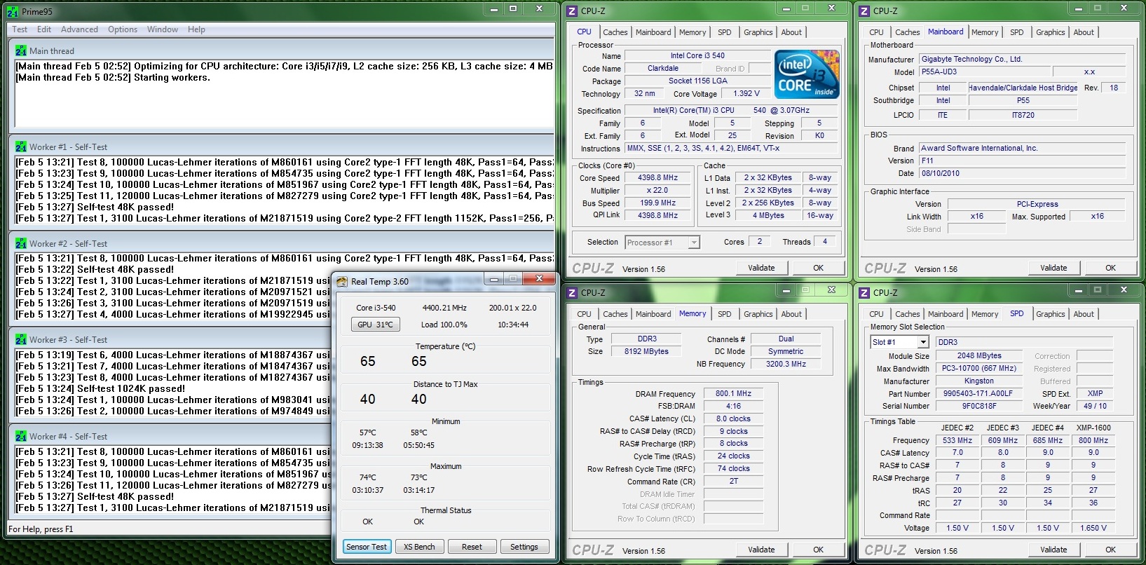Viewport: 1146px width, 565px height.
Task: Open About tab in Memory CPU-Z window
Action: pos(791,314)
